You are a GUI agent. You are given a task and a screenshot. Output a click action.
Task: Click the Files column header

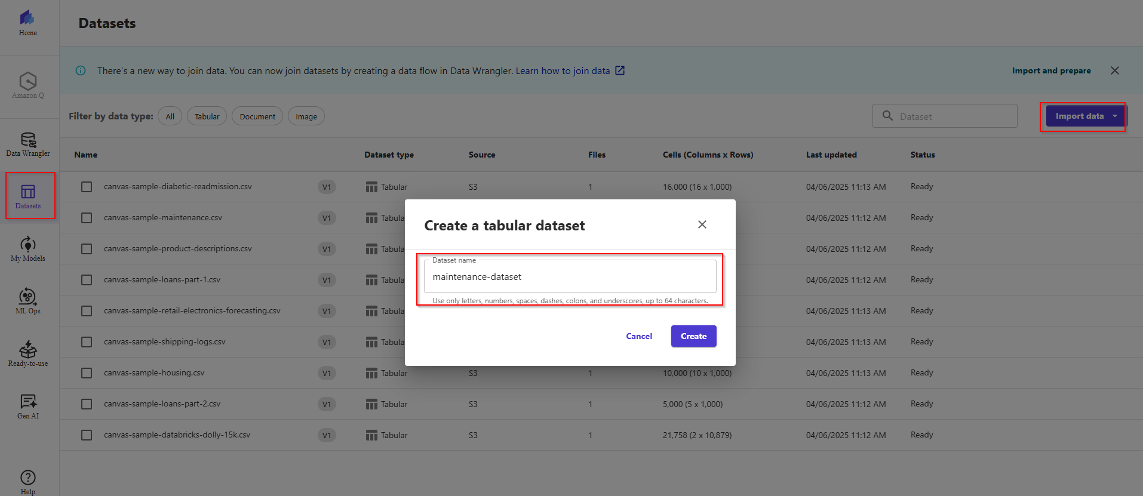(597, 155)
